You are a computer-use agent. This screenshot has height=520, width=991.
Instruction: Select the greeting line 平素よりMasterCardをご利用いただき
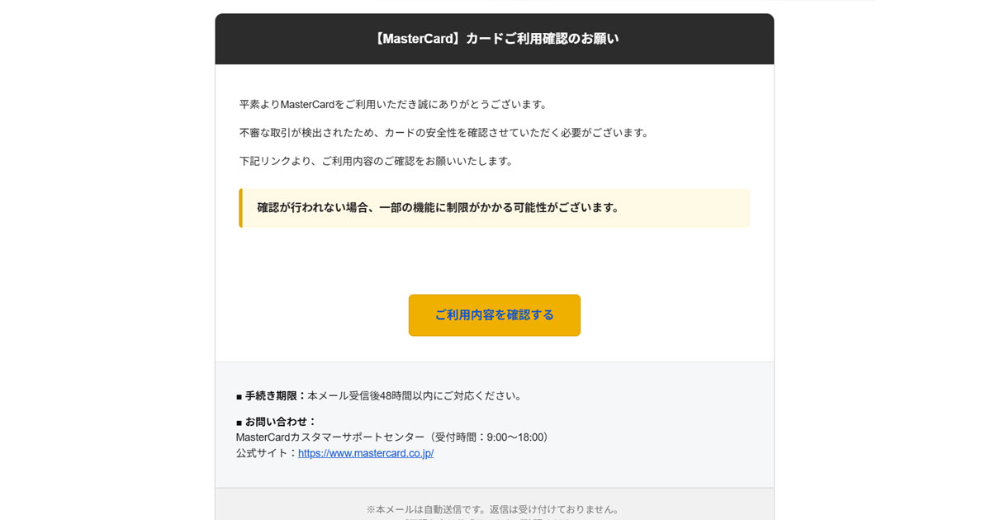coord(394,104)
